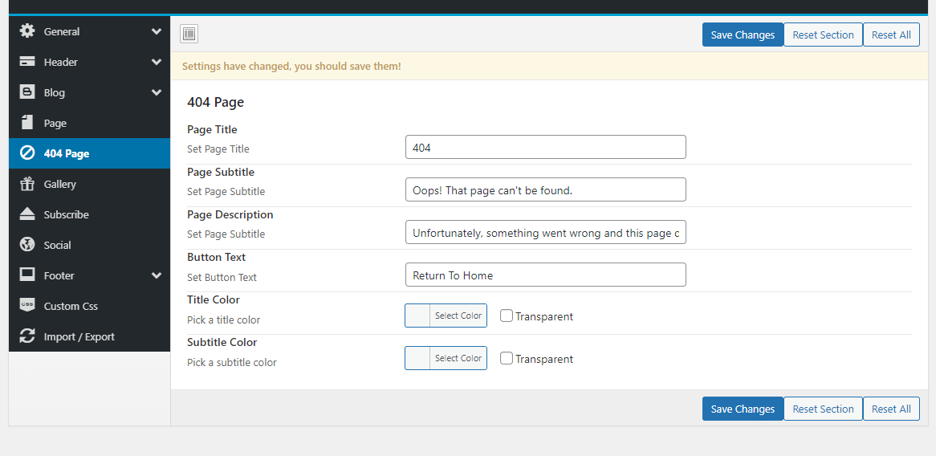This screenshot has width=936, height=456.
Task: Enable Transparent checkbox for Subtitle Color
Action: [x=507, y=358]
